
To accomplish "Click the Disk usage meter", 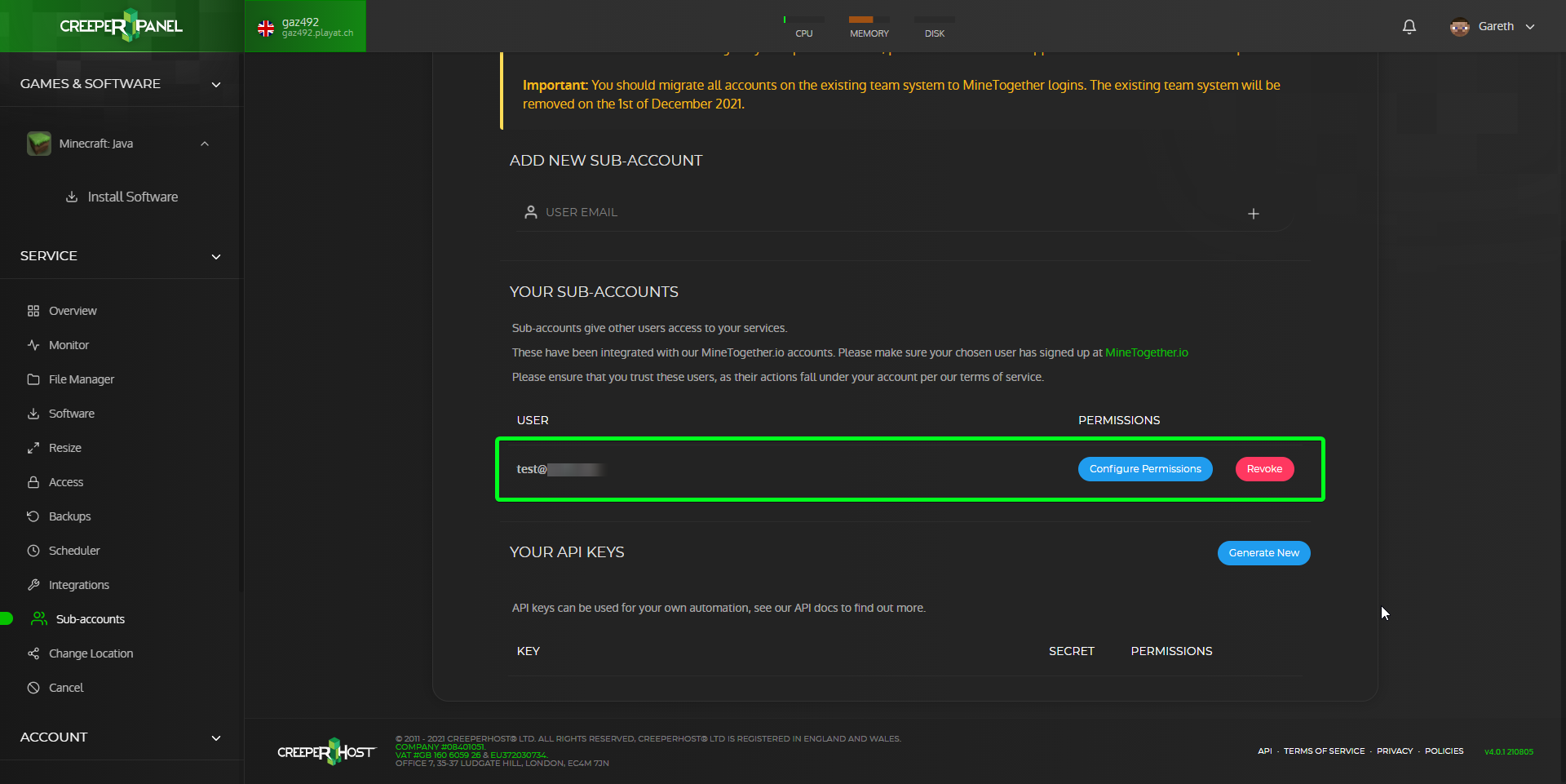I will coord(935,27).
